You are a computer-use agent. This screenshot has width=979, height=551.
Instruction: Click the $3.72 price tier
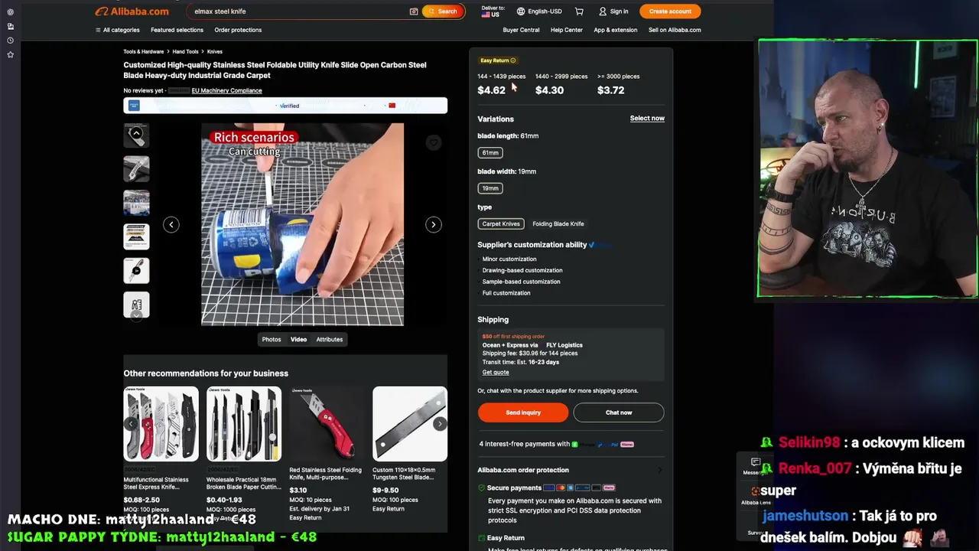pos(610,90)
